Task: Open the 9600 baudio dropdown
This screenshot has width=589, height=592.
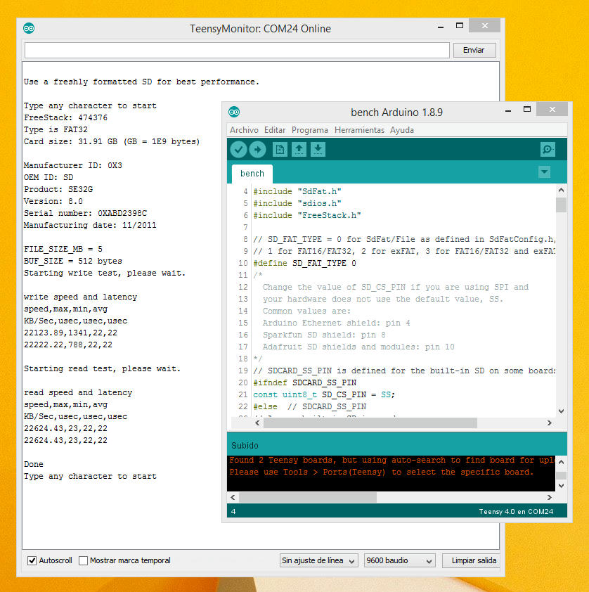Action: click(x=399, y=560)
